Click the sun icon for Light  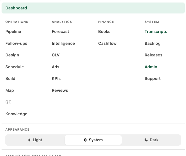click(29, 140)
